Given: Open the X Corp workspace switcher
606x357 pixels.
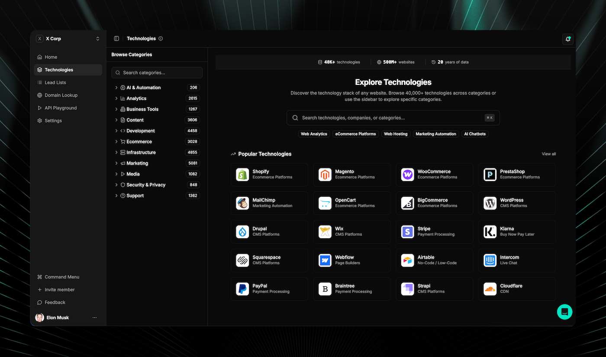Looking at the screenshot, I should click(x=68, y=39).
